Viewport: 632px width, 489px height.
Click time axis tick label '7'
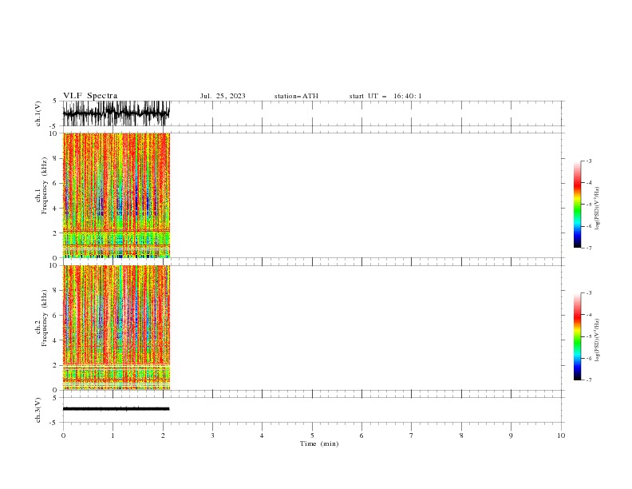tap(412, 435)
